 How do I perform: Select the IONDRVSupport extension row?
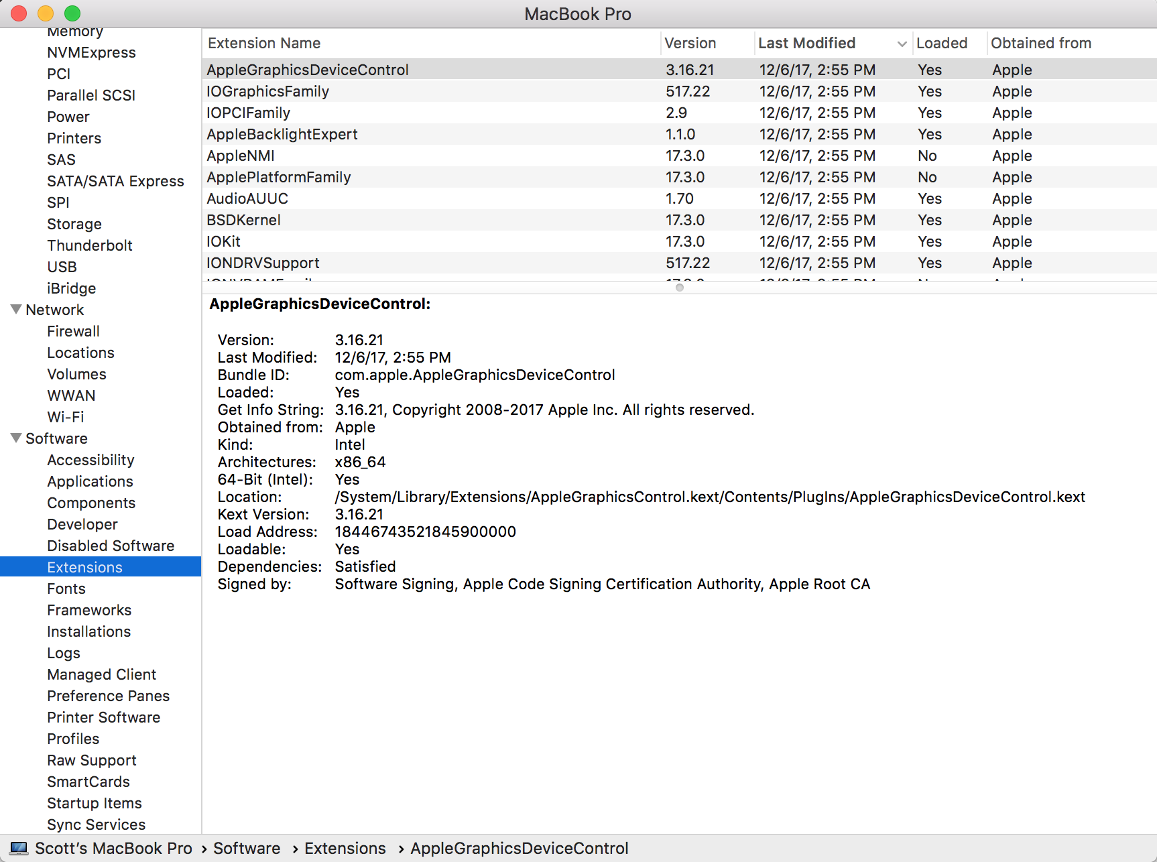point(680,263)
